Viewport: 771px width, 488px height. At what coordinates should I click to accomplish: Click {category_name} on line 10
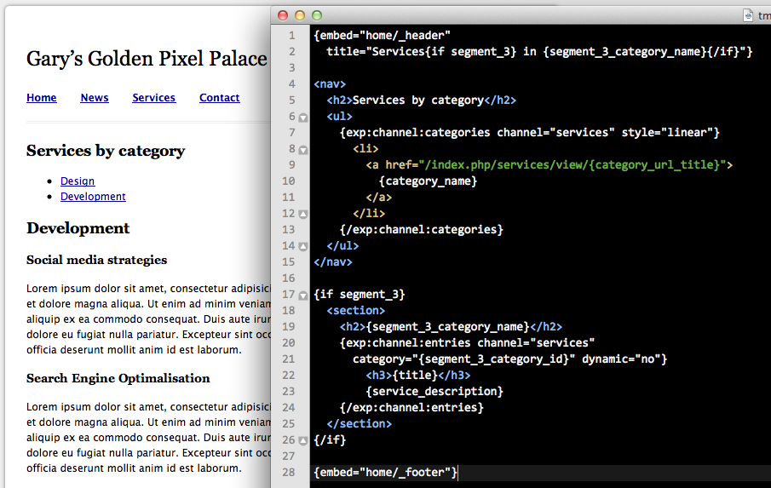tap(428, 181)
